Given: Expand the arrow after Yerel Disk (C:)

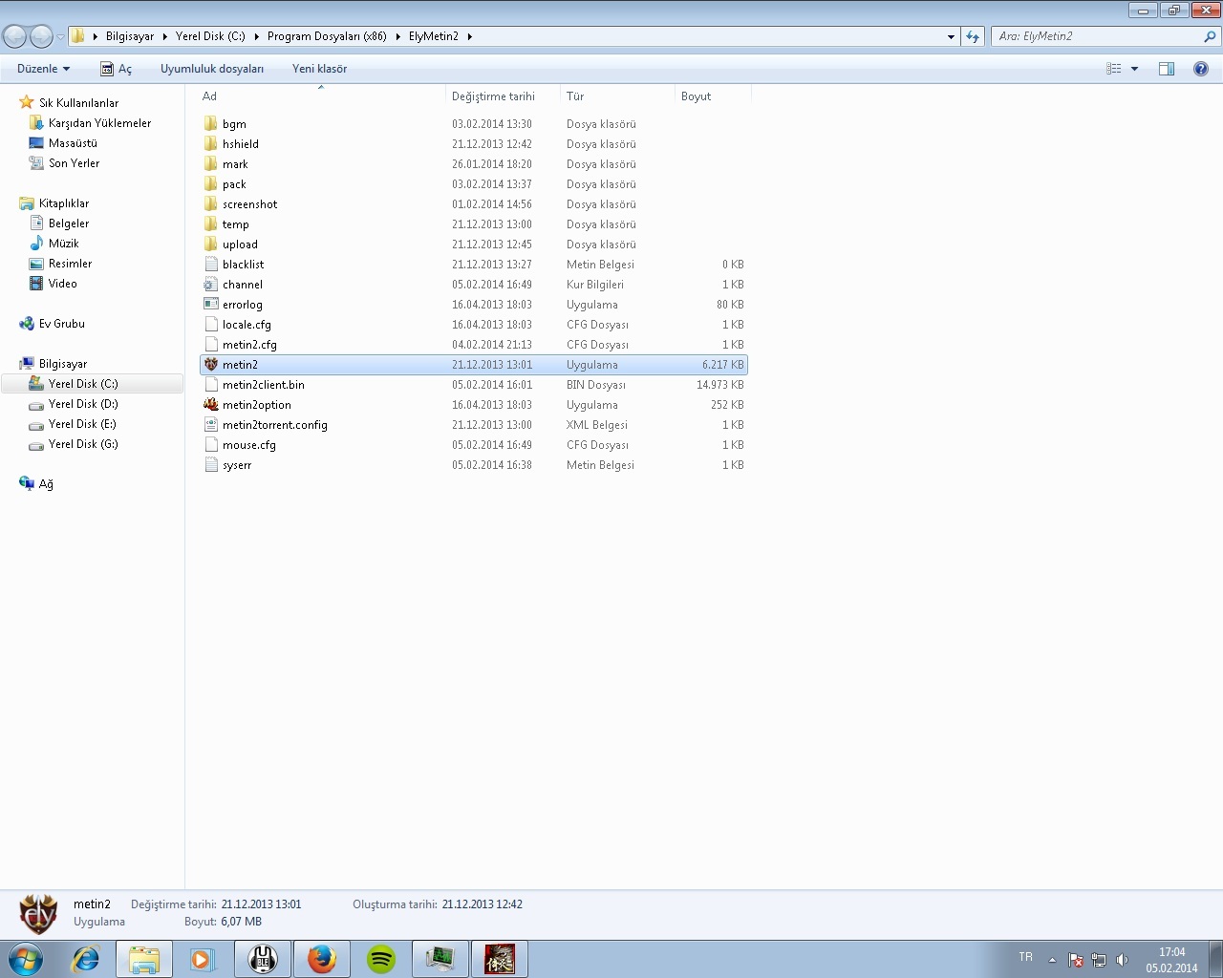Looking at the screenshot, I should (256, 36).
